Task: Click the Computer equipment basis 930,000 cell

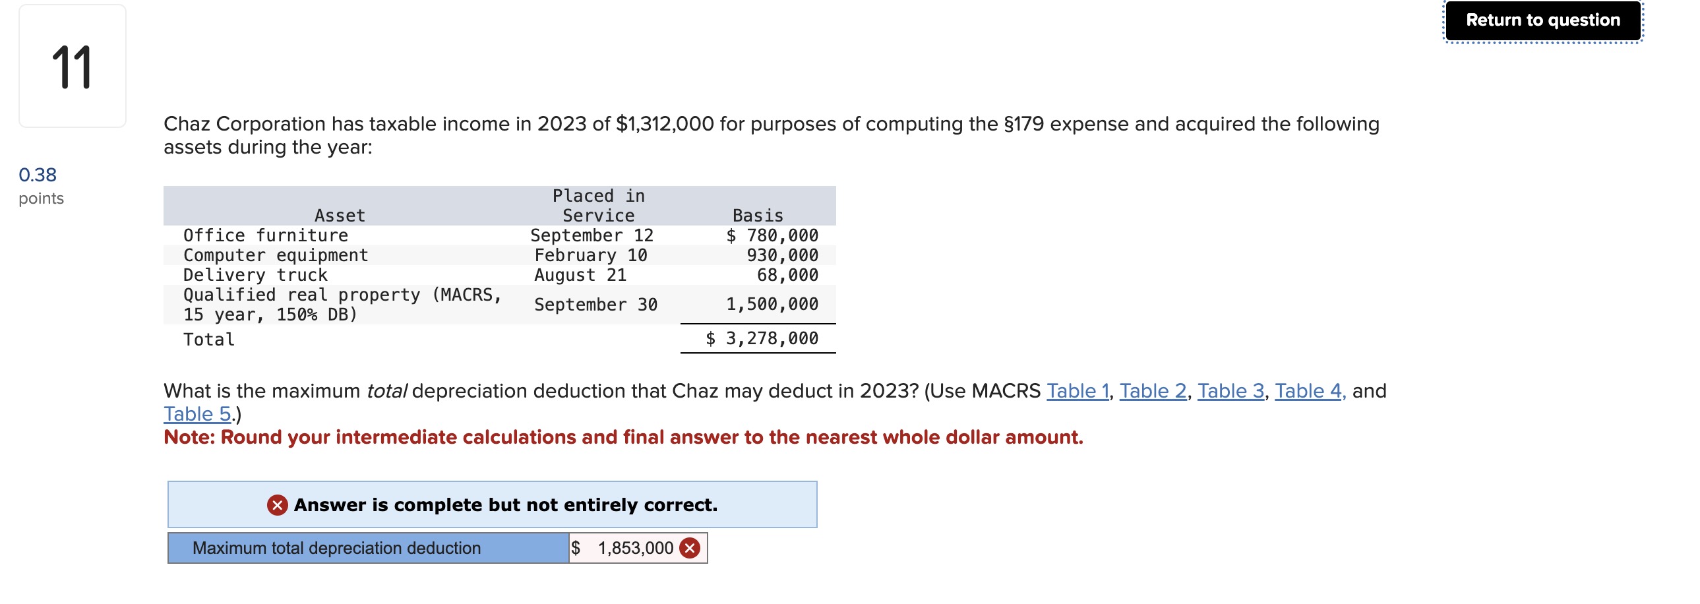Action: (x=781, y=255)
